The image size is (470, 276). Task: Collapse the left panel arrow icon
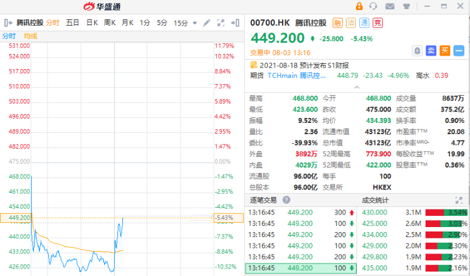[8, 23]
